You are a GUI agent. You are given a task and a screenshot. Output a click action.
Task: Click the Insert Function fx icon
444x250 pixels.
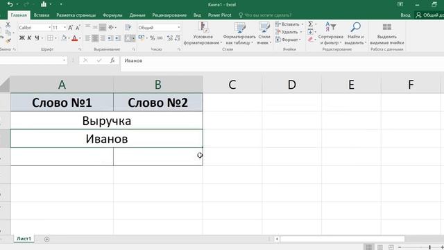tap(112, 60)
